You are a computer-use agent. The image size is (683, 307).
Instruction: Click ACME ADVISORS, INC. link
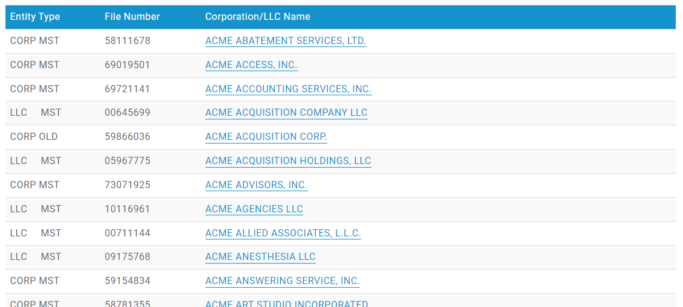(x=256, y=185)
